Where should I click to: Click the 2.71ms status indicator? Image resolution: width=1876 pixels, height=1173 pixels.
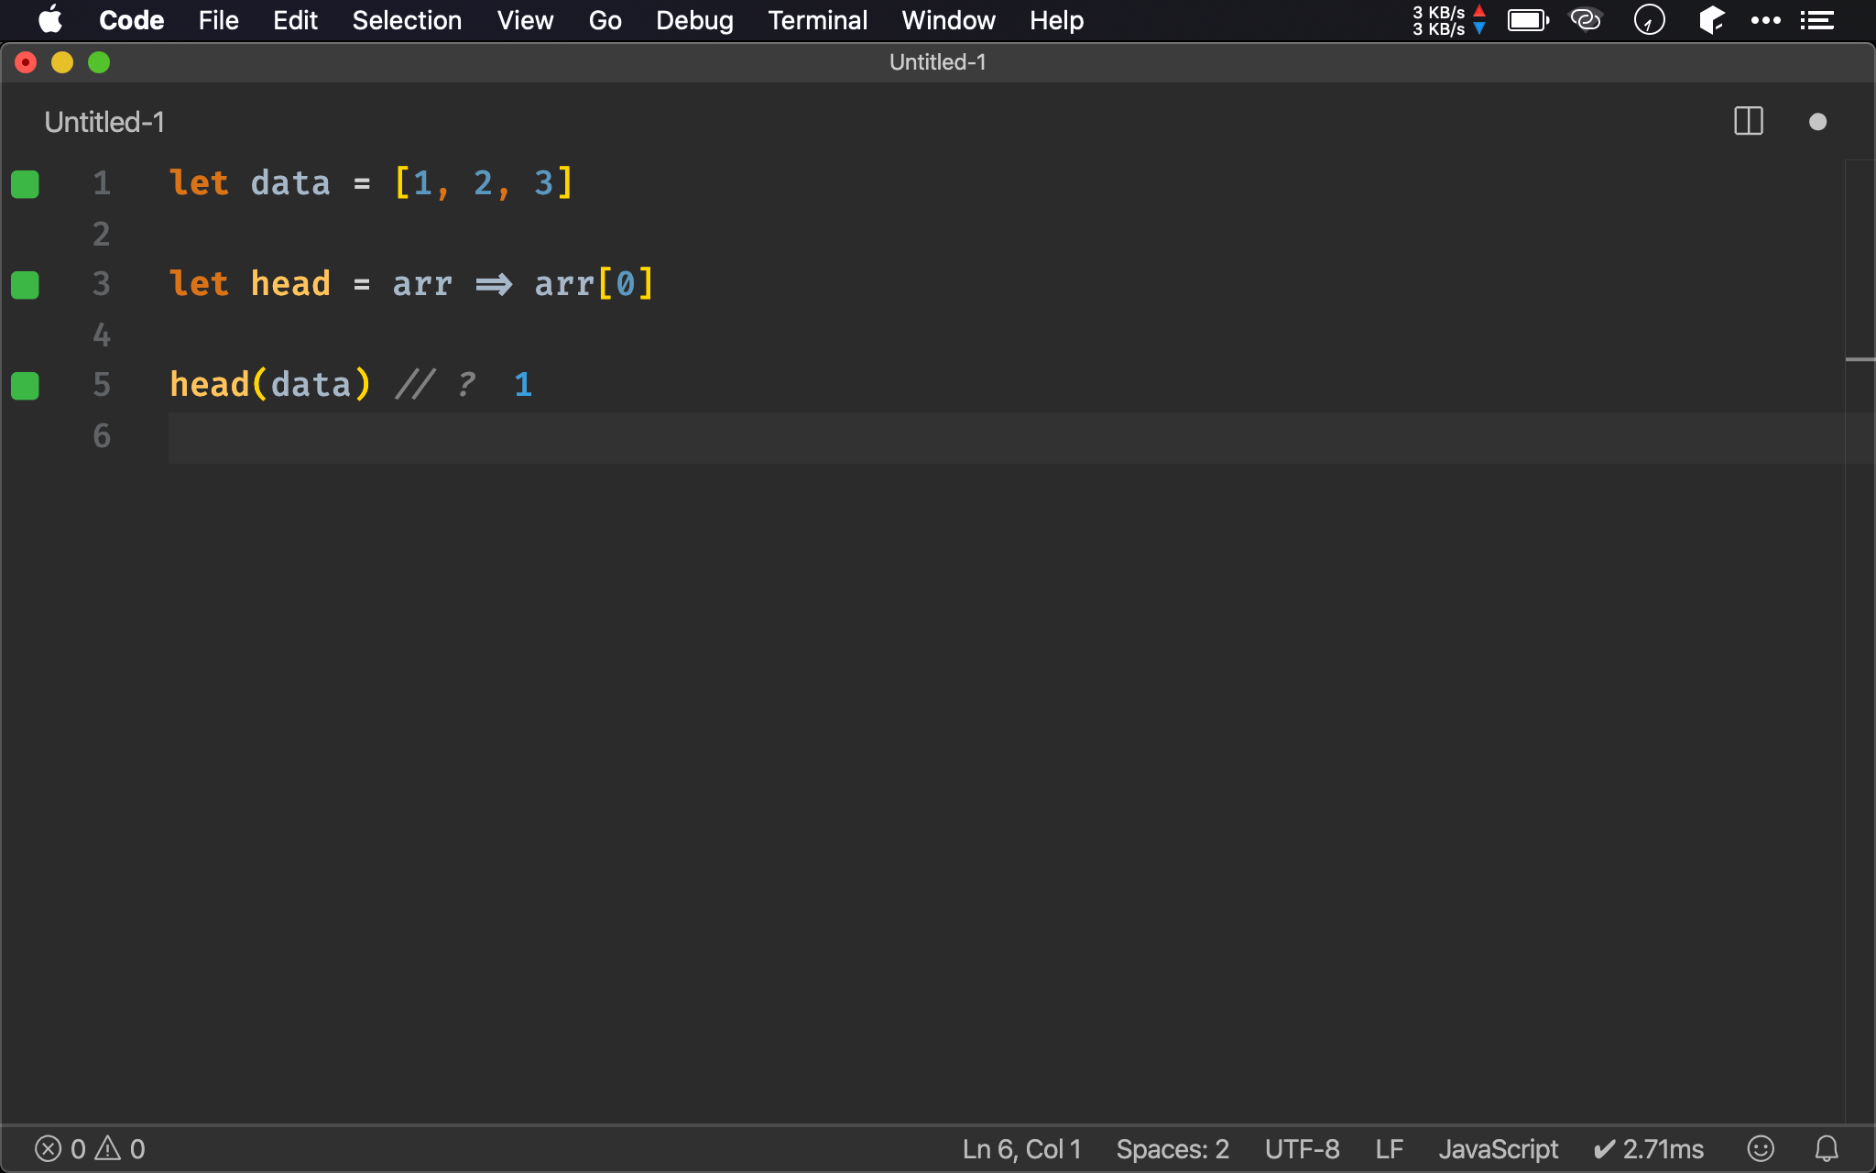[x=1649, y=1148]
